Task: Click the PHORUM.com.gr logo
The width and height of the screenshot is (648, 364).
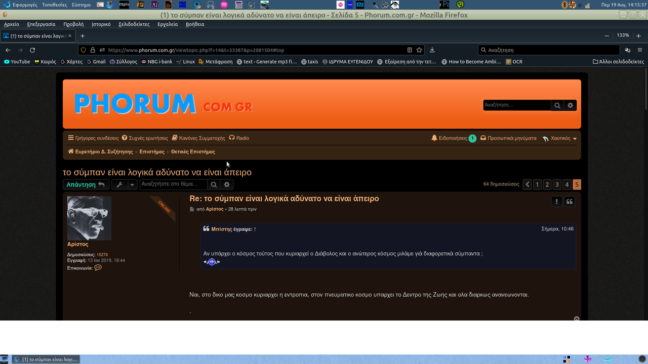Action: pos(163,104)
